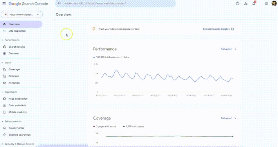This screenshot has width=278, height=147.
Task: Open the Help question mark icon
Action: pyautogui.click(x=238, y=4)
